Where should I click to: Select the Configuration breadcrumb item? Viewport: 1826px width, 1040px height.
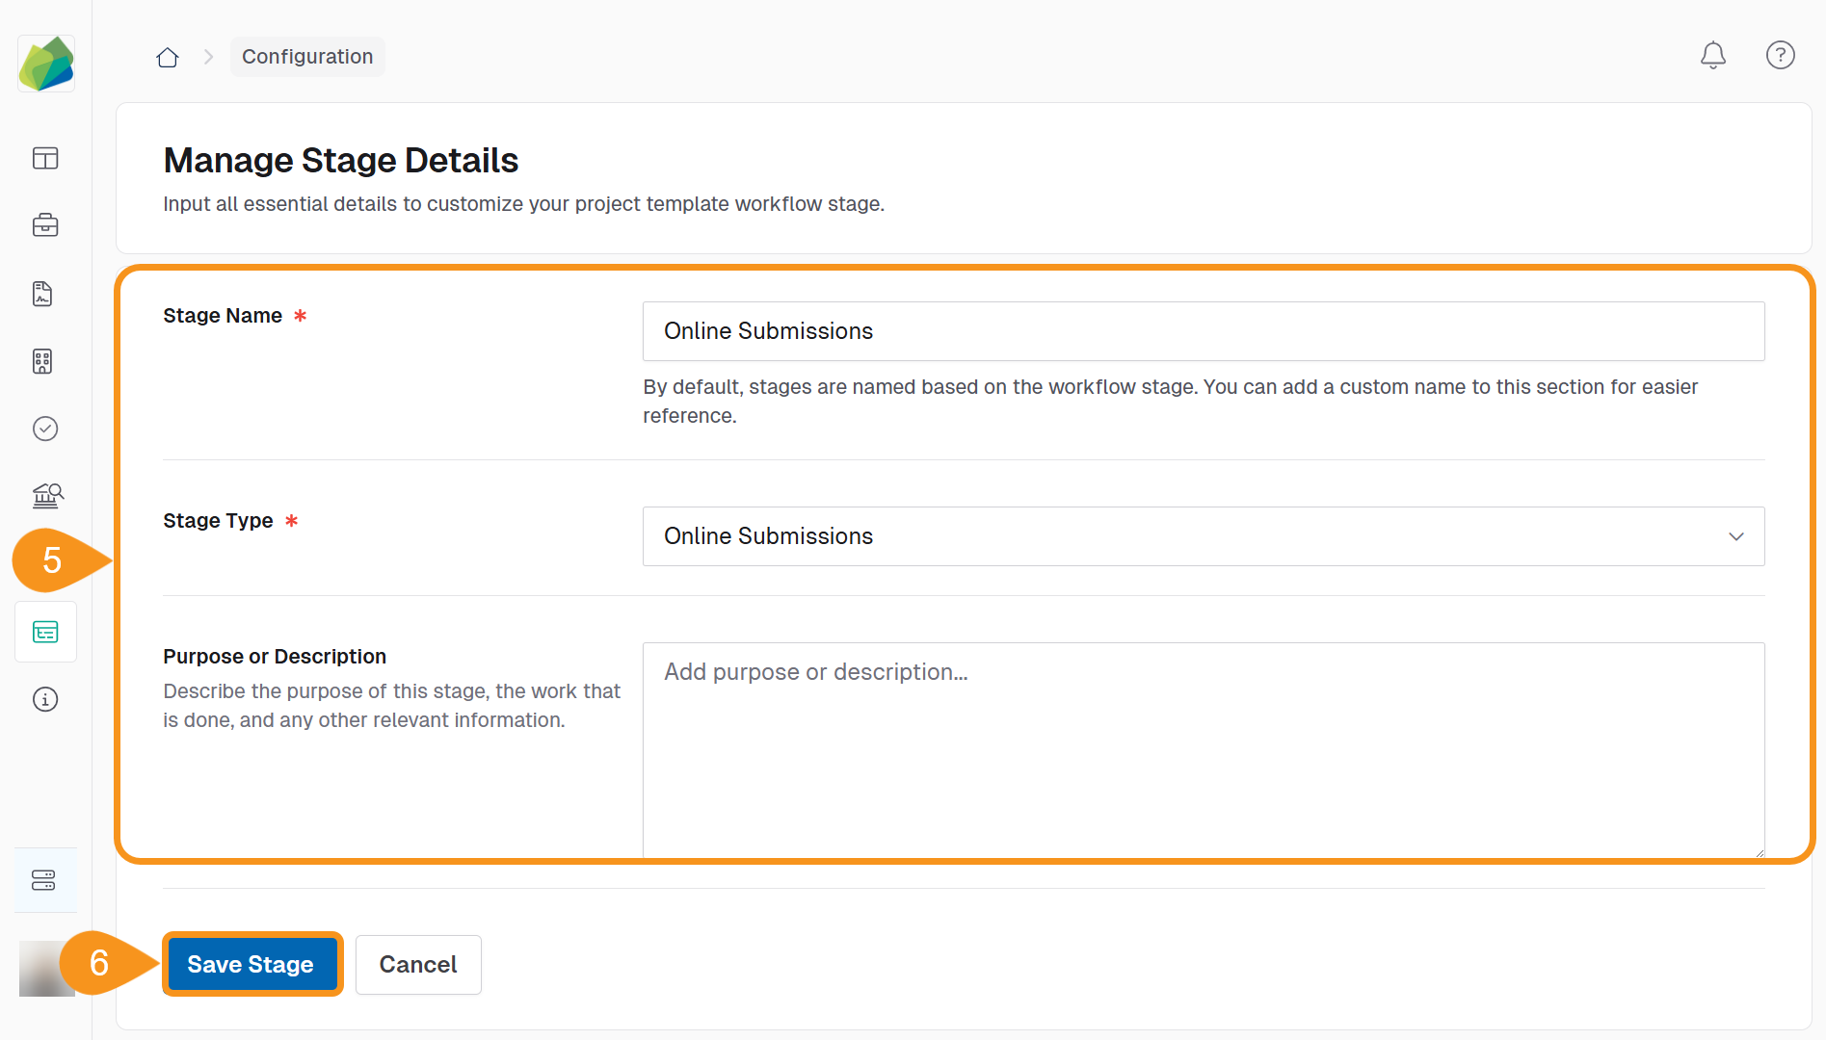[307, 56]
